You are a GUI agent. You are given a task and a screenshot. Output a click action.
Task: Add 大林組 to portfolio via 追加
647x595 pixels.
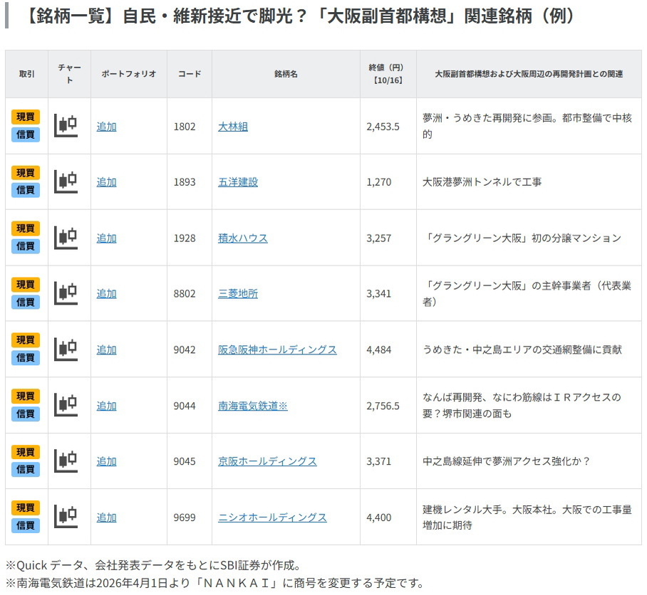tap(106, 127)
